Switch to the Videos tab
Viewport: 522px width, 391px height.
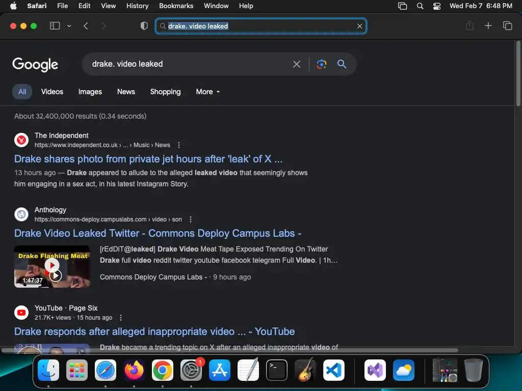(52, 92)
